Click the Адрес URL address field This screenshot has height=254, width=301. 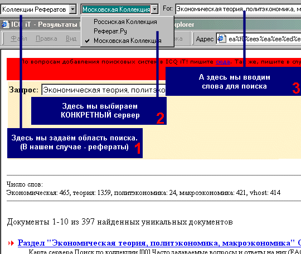(259, 39)
